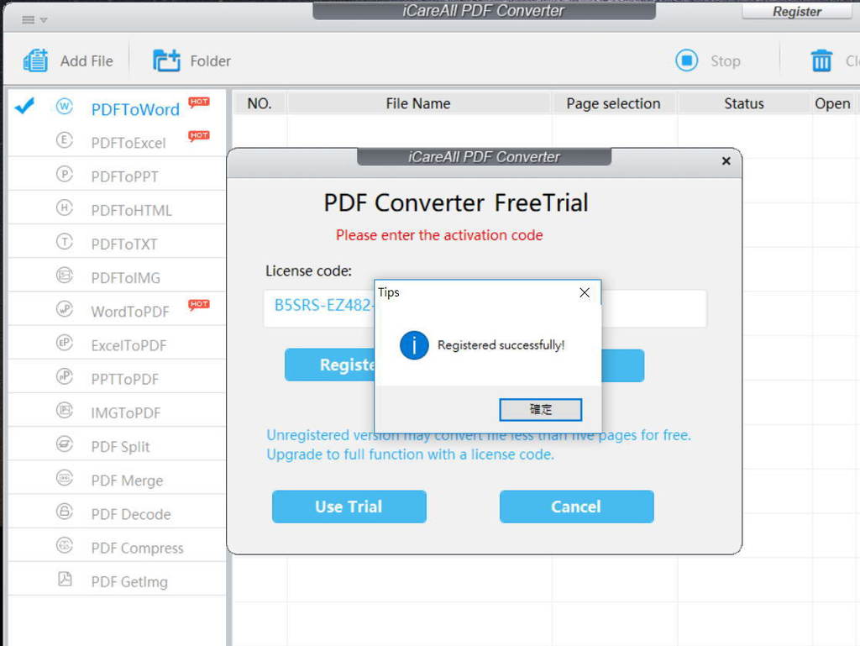The width and height of the screenshot is (860, 646).
Task: Select PDF Split label in sidebar
Action: pos(120,447)
